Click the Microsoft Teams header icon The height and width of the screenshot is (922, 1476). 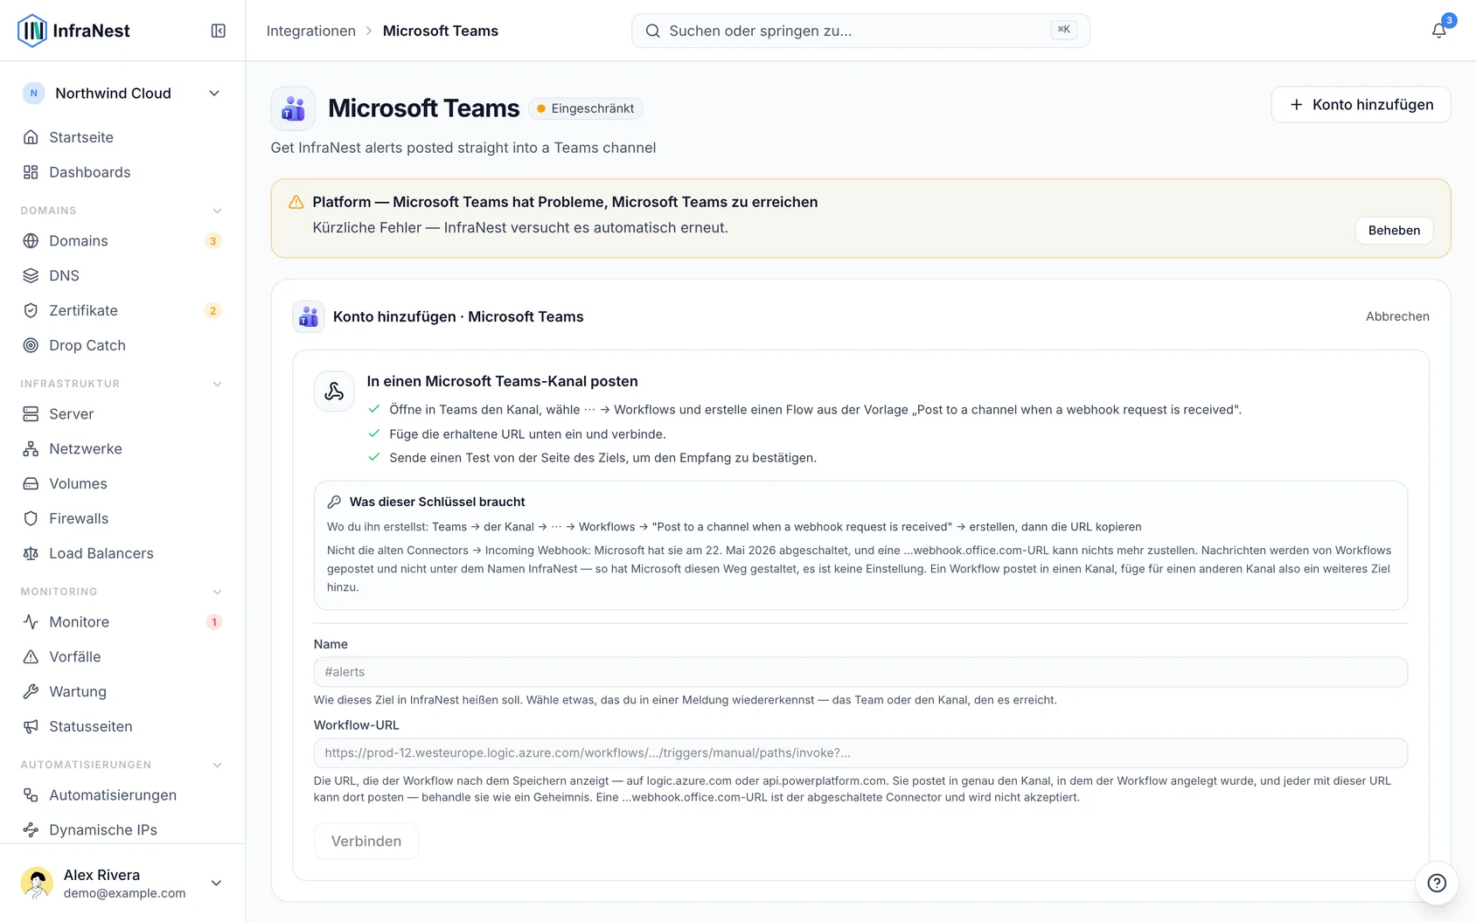coord(293,108)
